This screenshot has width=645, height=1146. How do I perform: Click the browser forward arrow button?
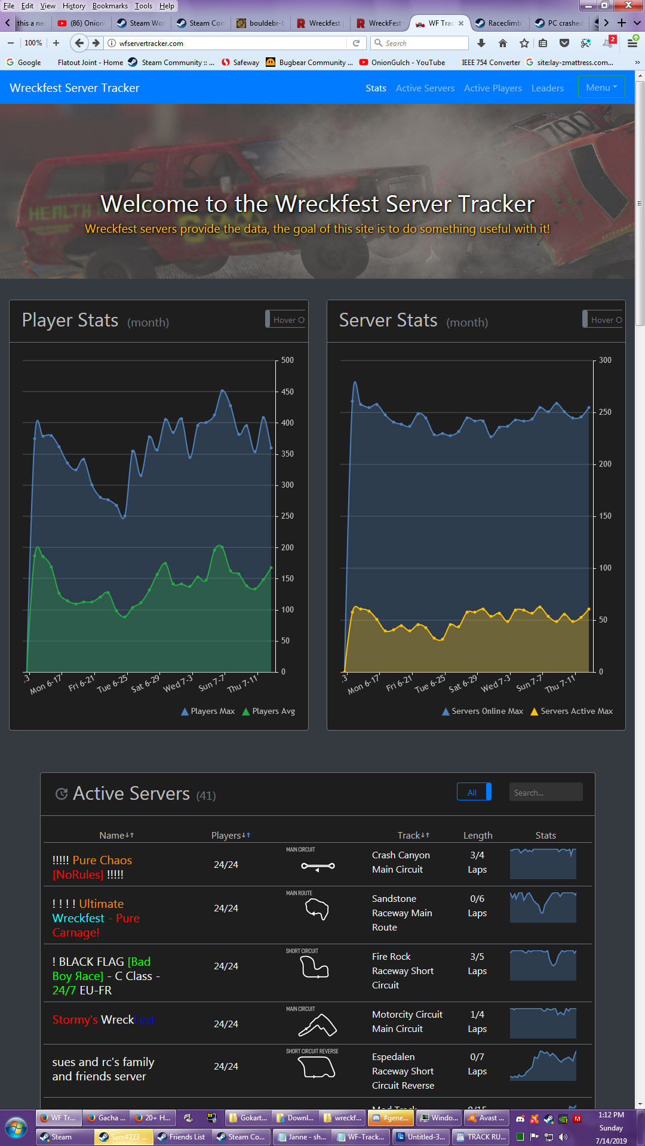point(96,43)
